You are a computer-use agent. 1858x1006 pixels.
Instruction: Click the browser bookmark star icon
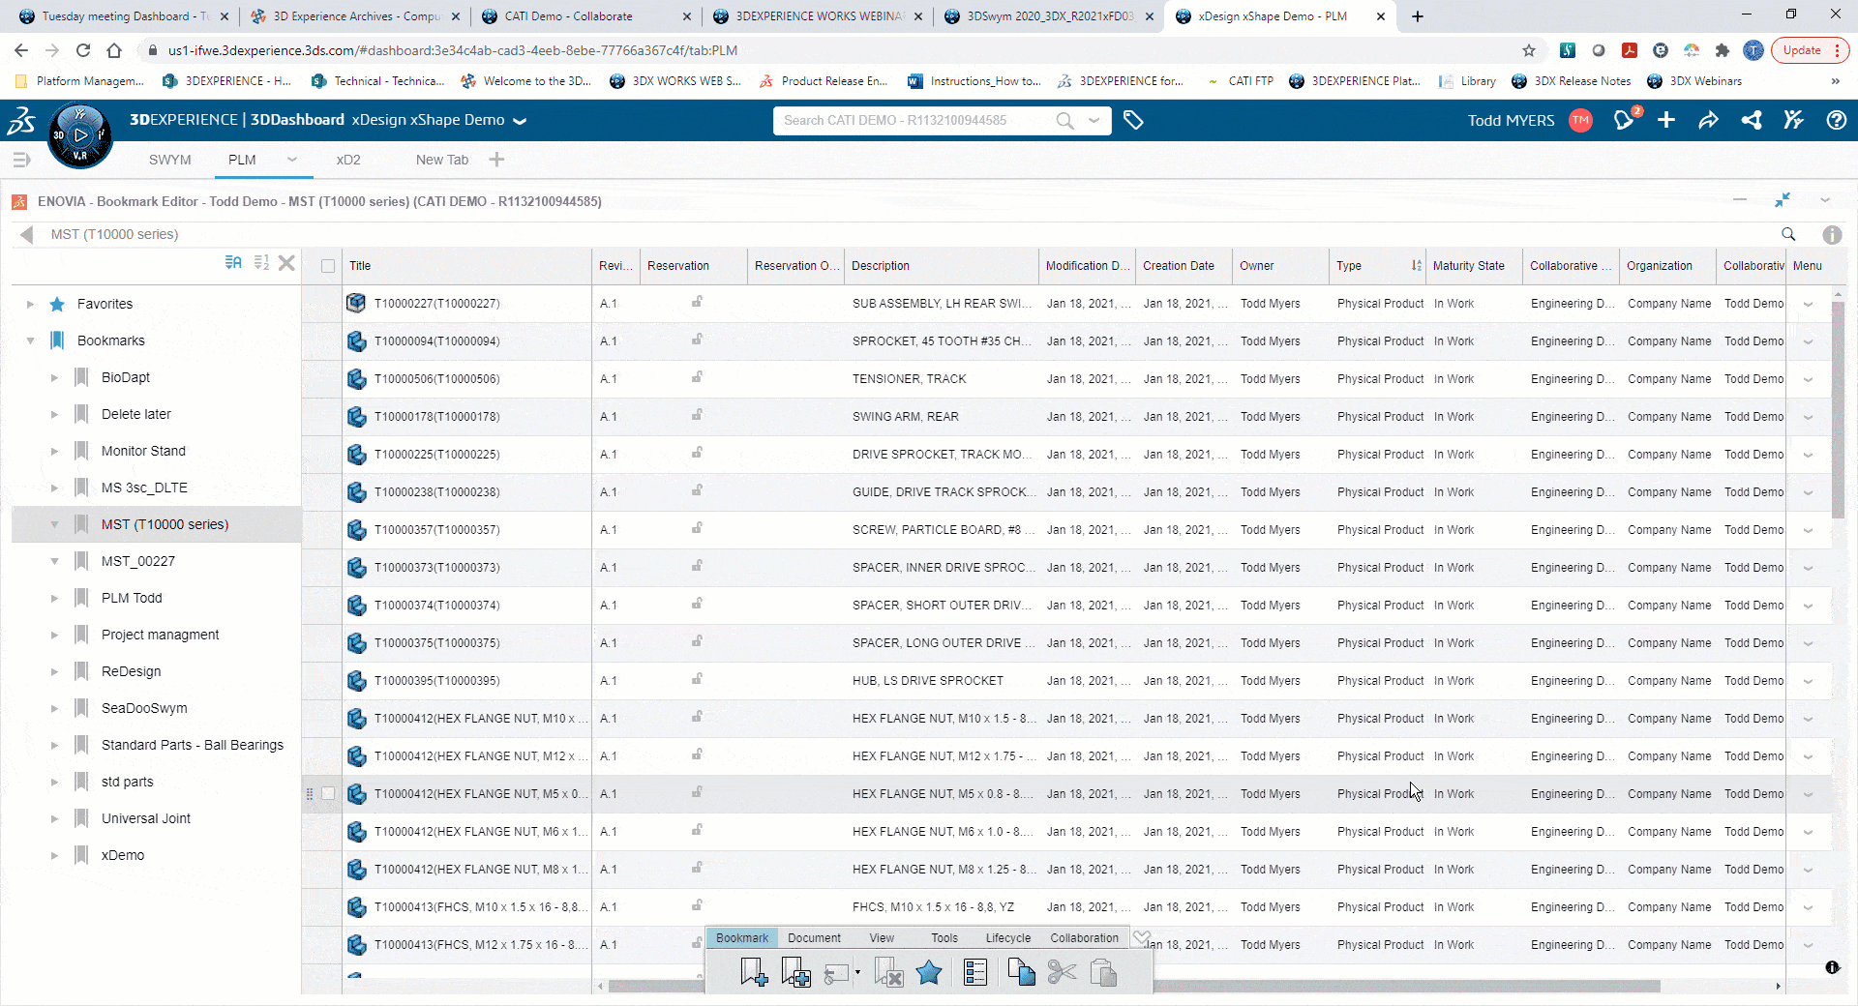click(1529, 50)
